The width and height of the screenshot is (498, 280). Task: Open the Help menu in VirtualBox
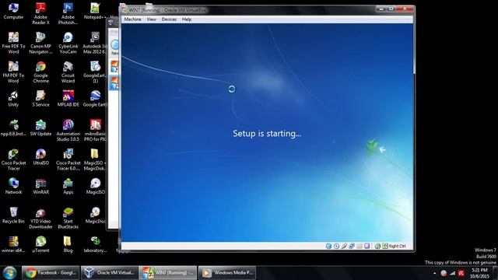(x=187, y=19)
